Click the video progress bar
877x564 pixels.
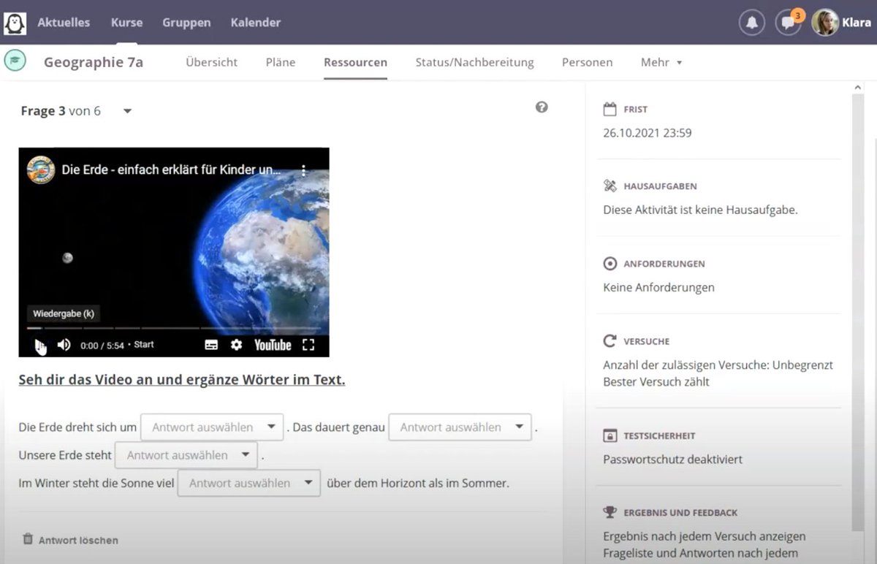174,328
